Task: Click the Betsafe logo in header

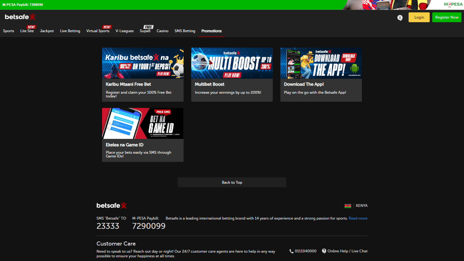Action: click(x=20, y=17)
